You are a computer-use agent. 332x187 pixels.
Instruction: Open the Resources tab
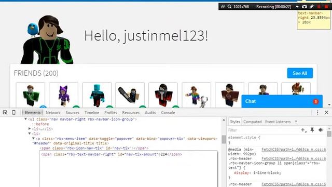(131, 113)
